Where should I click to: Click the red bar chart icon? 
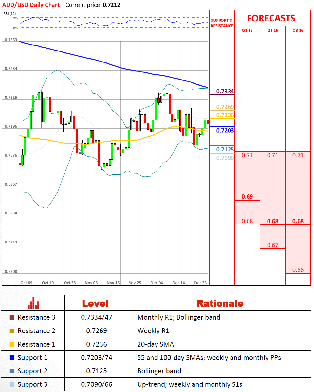(34, 303)
